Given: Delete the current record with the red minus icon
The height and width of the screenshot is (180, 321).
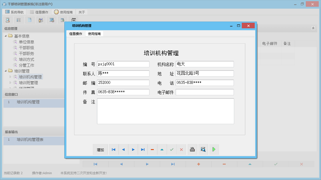Looking at the screenshot, I should (152, 149).
